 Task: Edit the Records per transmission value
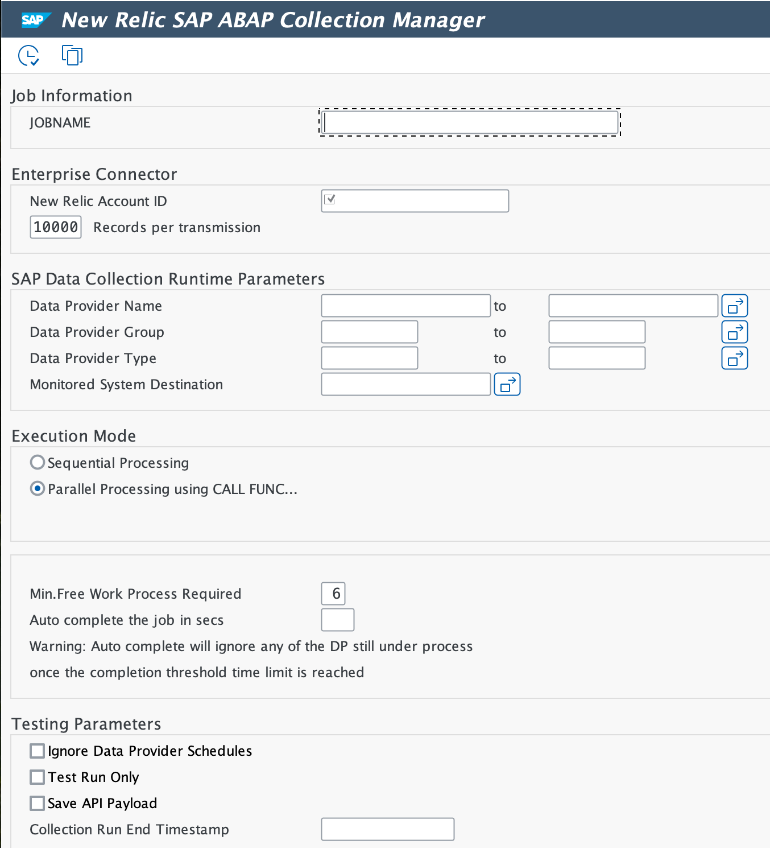(55, 227)
